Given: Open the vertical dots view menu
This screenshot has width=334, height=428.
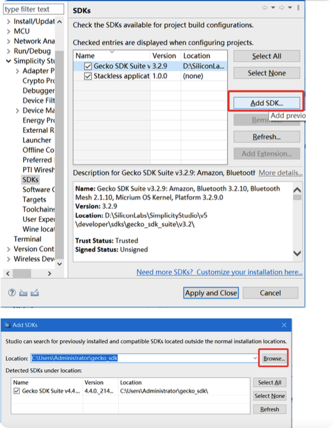Looking at the screenshot, I should (298, 7).
